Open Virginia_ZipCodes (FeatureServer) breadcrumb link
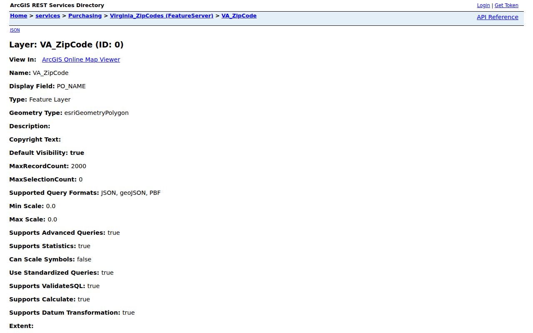This screenshot has height=333, width=533. coord(162,16)
